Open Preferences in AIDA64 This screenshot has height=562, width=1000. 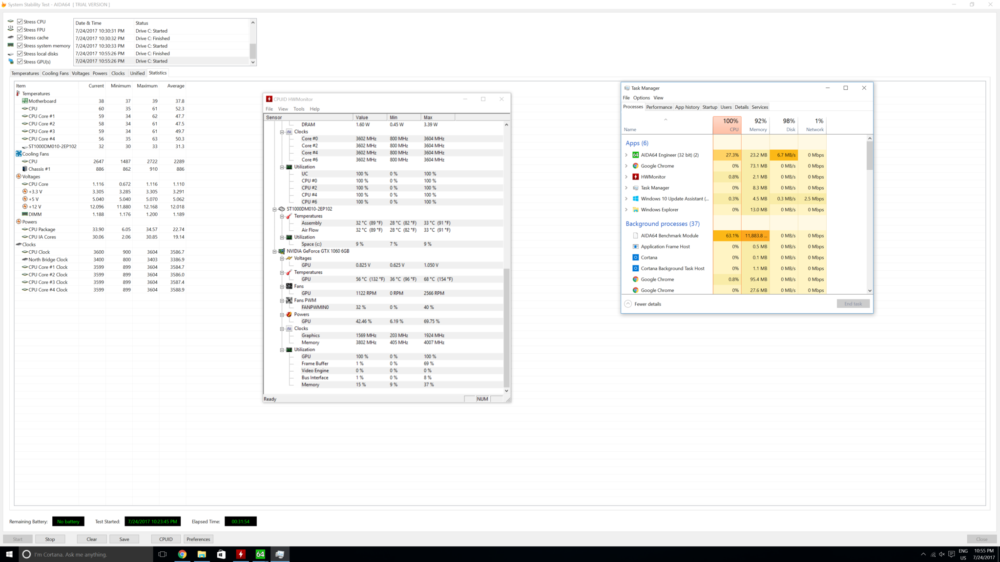[198, 539]
